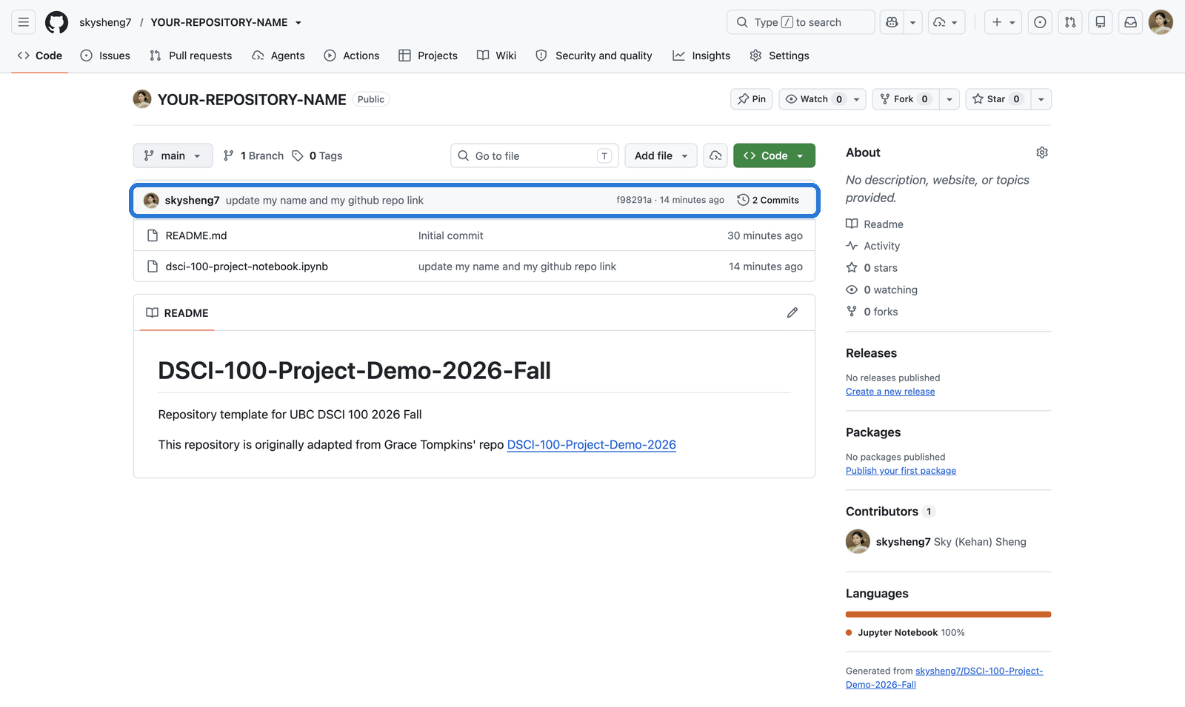Fork this repository
Image resolution: width=1185 pixels, height=707 pixels.
(x=905, y=99)
